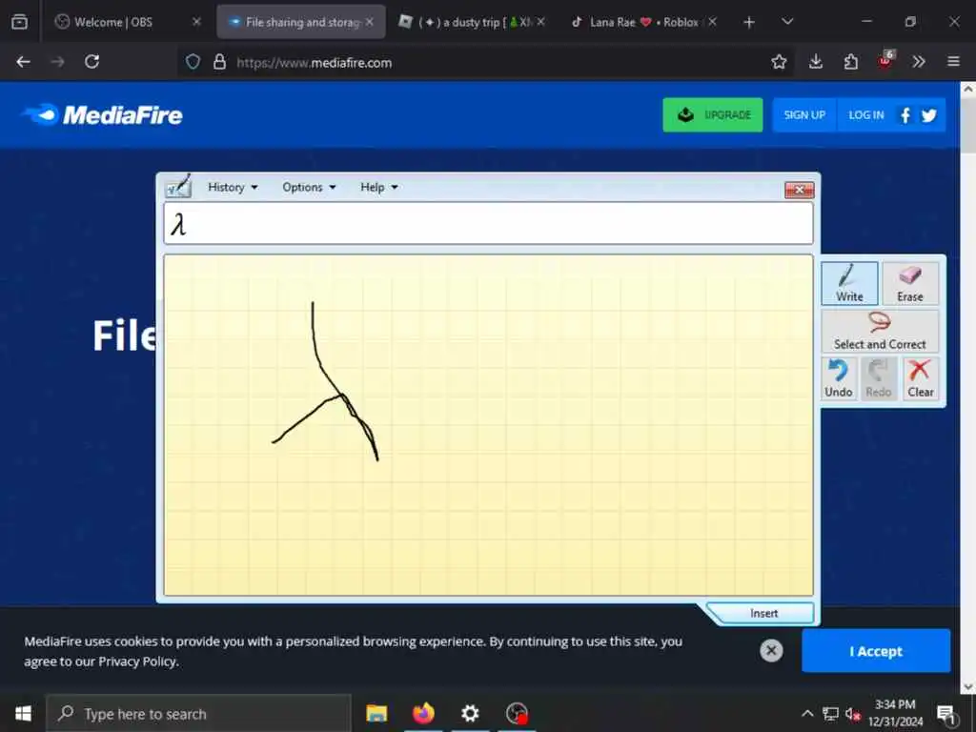Open the Options dropdown menu
The height and width of the screenshot is (732, 976).
click(309, 188)
